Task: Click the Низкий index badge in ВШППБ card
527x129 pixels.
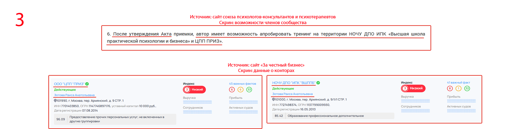Action: (x=413, y=88)
